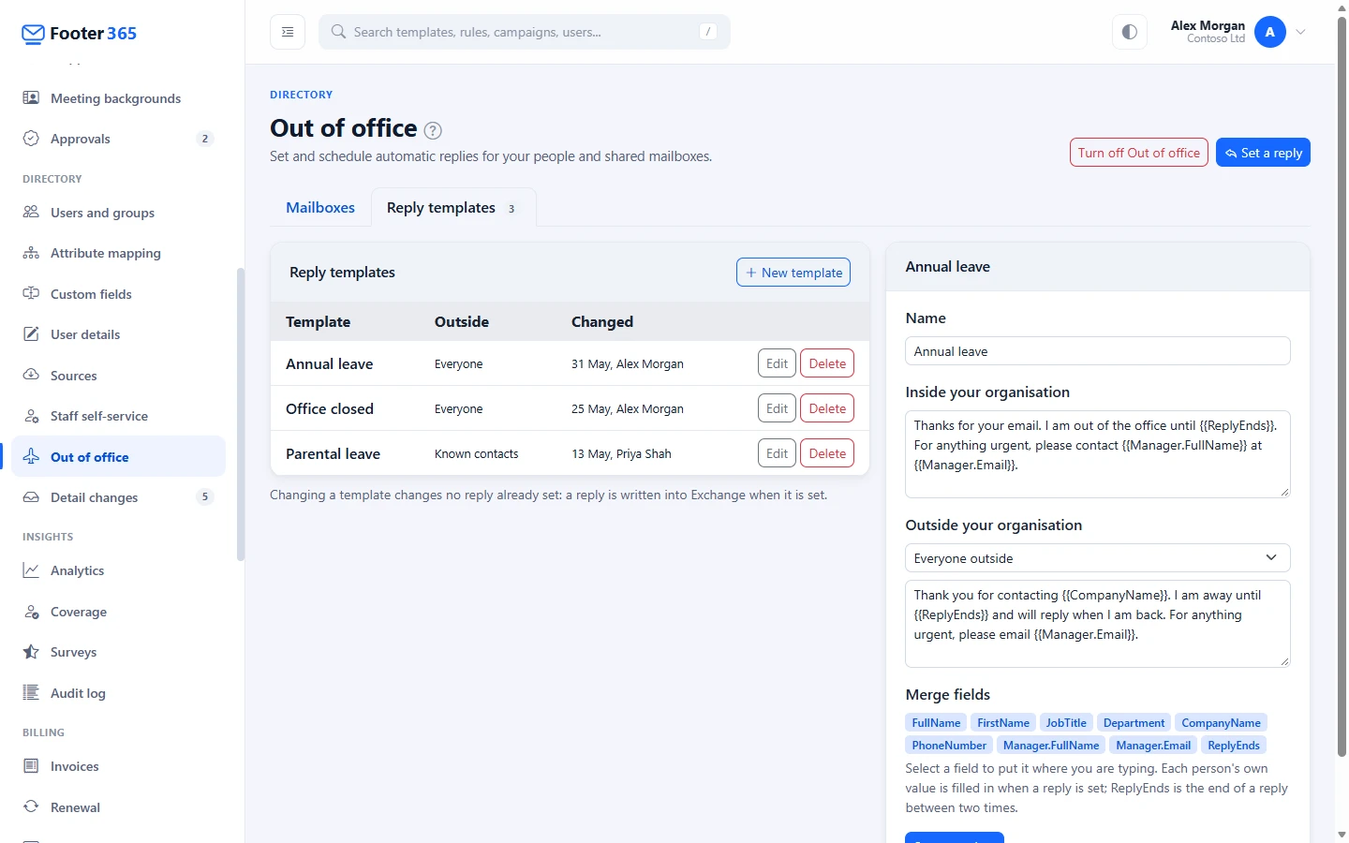Insert the FullName merge field
This screenshot has height=843, width=1349.
click(x=936, y=723)
